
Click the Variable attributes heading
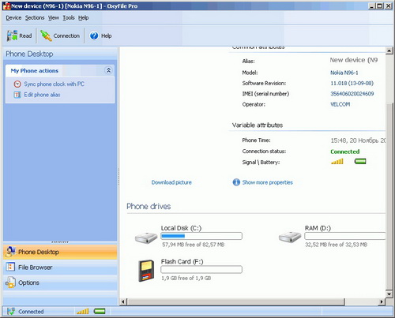pos(258,125)
